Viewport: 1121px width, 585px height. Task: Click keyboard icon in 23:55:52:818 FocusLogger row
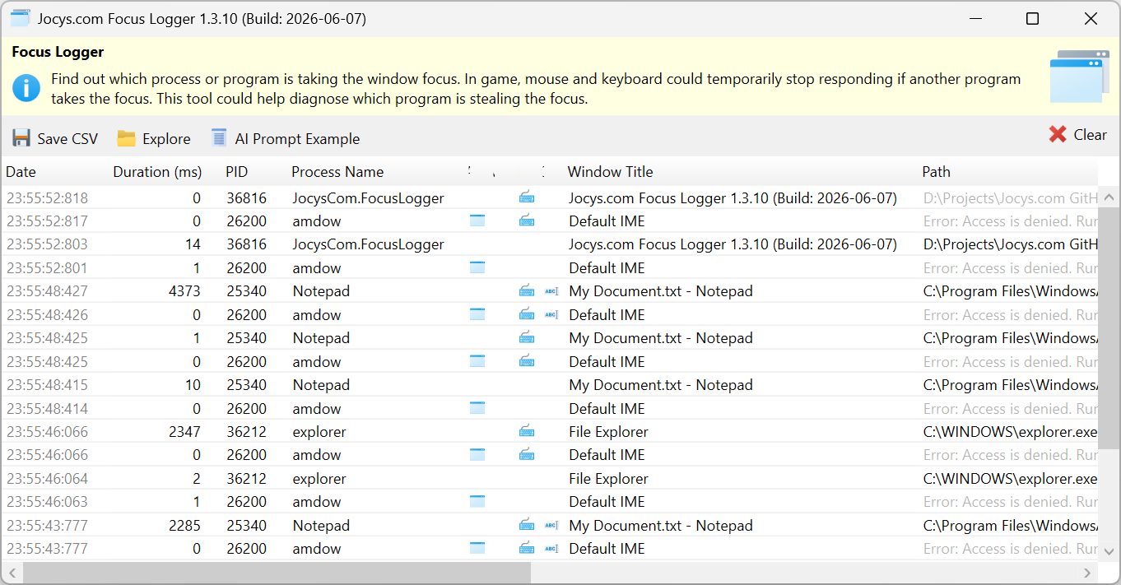(527, 197)
